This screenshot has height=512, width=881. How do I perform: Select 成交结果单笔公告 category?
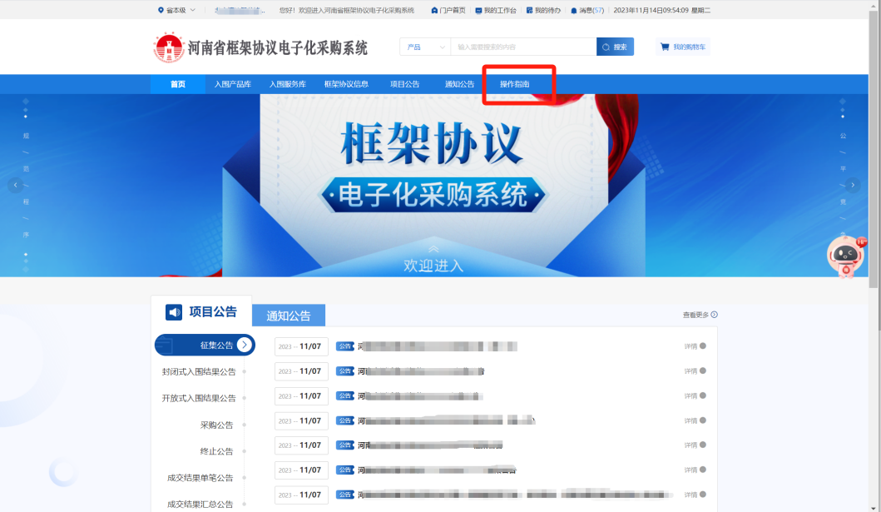click(200, 478)
